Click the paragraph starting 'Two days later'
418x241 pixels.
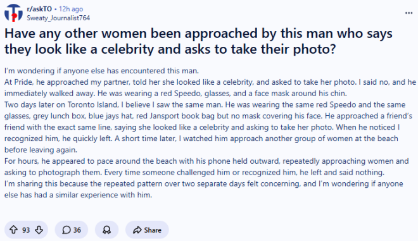pyautogui.click(x=208, y=127)
